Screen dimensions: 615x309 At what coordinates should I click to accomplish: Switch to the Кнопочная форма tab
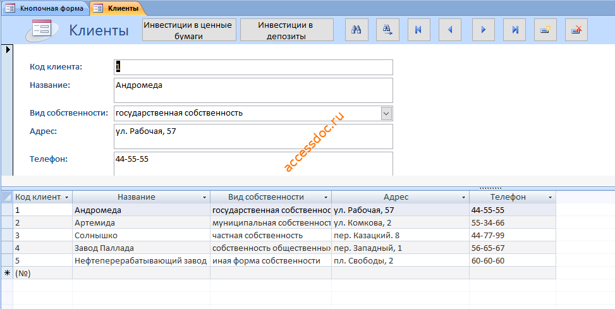point(46,8)
